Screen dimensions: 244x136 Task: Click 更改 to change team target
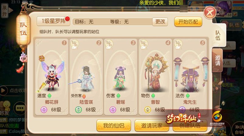[160, 22]
